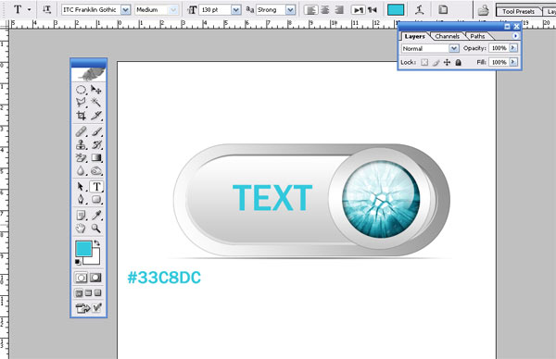The width and height of the screenshot is (556, 359).
Task: Open the Tool Presets tab
Action: click(x=518, y=11)
